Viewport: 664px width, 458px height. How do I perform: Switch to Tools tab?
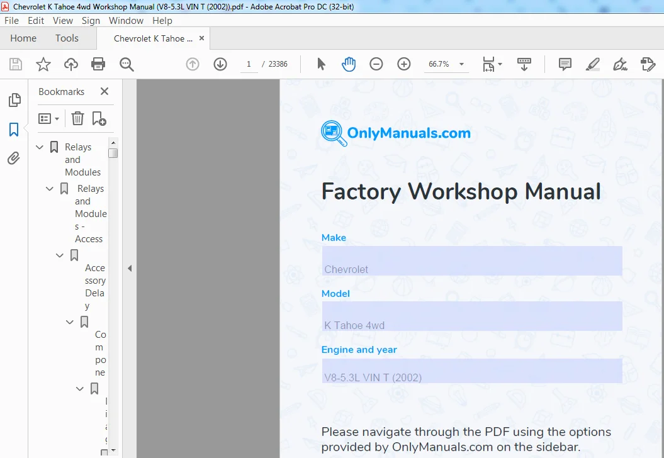[x=67, y=38]
